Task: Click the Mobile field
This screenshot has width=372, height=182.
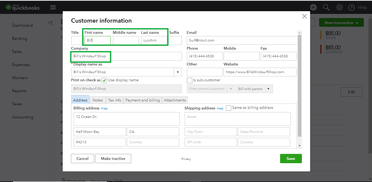Action: [242, 56]
